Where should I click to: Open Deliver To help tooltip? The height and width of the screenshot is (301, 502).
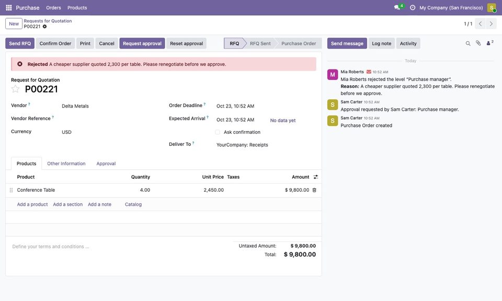click(193, 143)
